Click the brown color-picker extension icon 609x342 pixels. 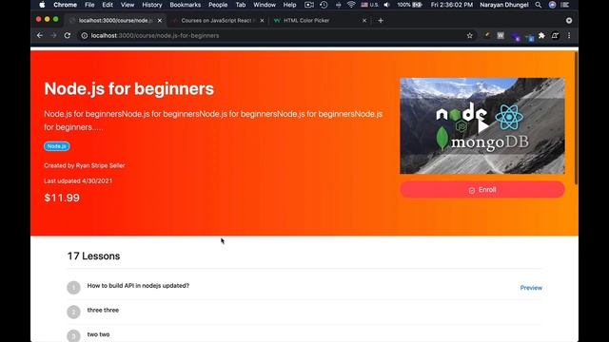(x=486, y=36)
